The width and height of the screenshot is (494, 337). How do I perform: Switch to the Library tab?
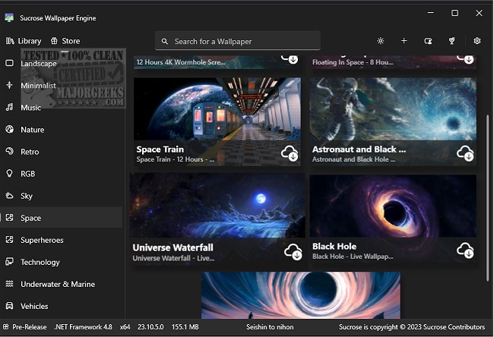[x=24, y=41]
